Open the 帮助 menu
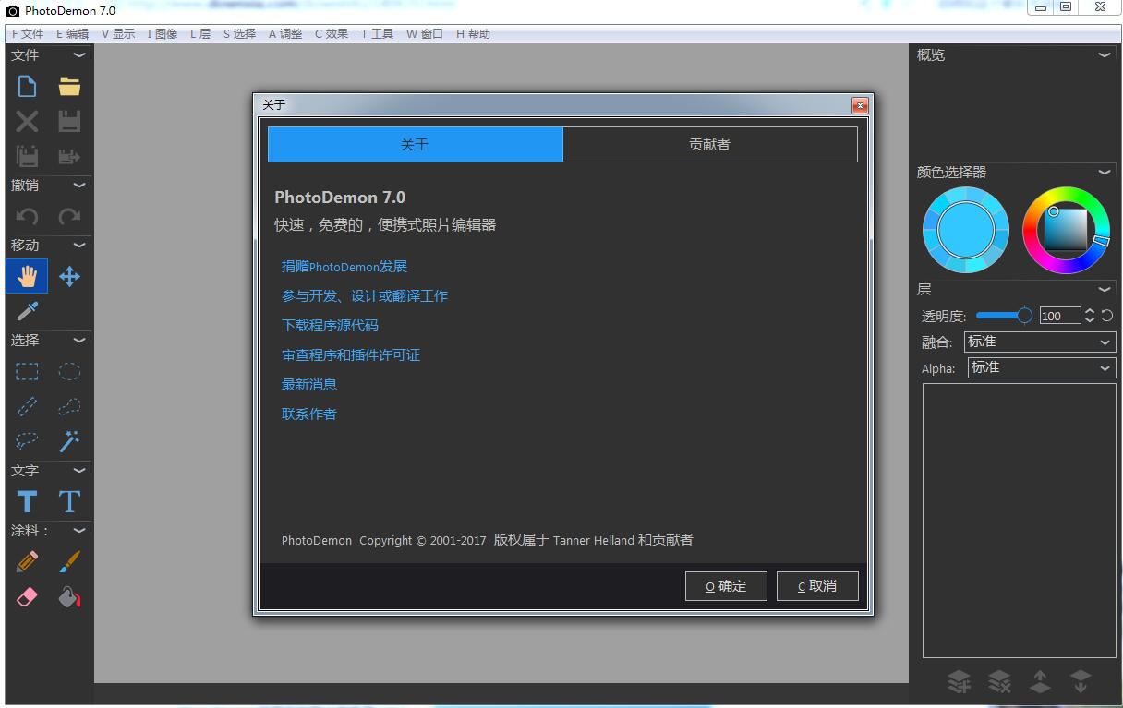 (x=473, y=34)
